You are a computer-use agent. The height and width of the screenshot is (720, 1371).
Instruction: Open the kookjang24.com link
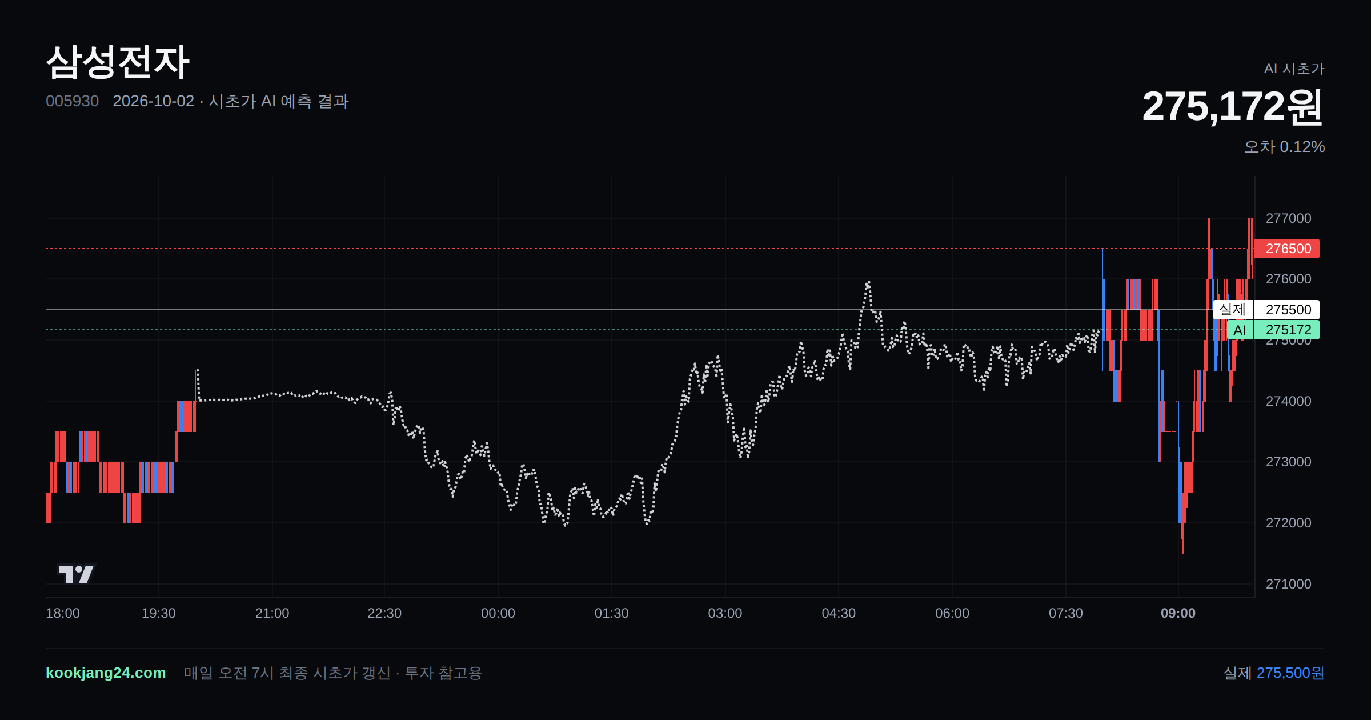tap(106, 673)
